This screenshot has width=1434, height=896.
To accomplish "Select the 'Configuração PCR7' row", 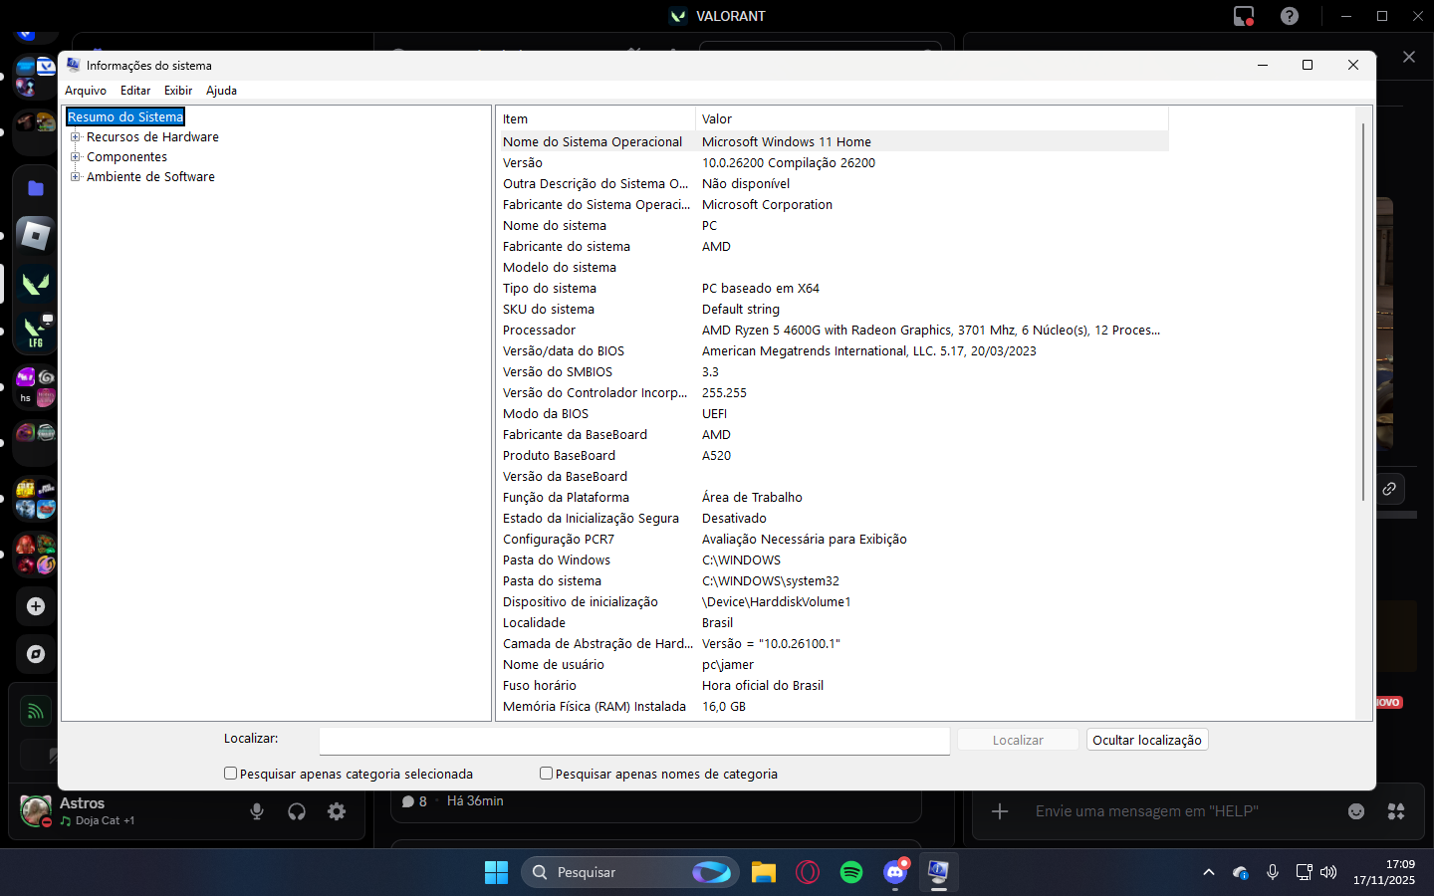I will 833,540.
